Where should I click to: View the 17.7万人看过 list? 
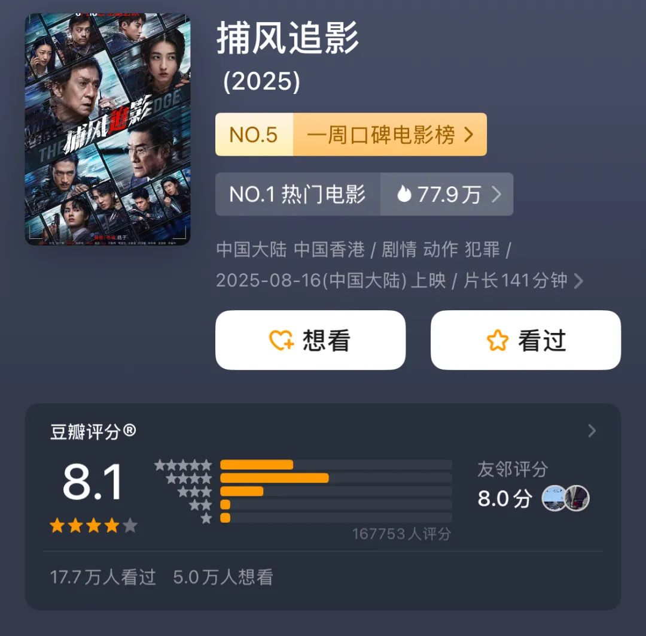tap(103, 577)
